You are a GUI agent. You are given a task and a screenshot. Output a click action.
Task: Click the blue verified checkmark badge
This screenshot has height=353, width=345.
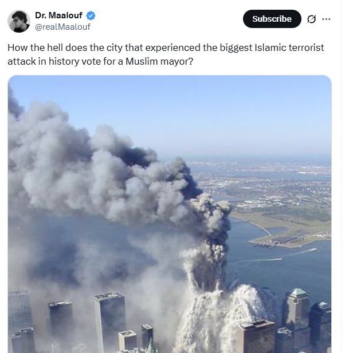[x=91, y=15]
